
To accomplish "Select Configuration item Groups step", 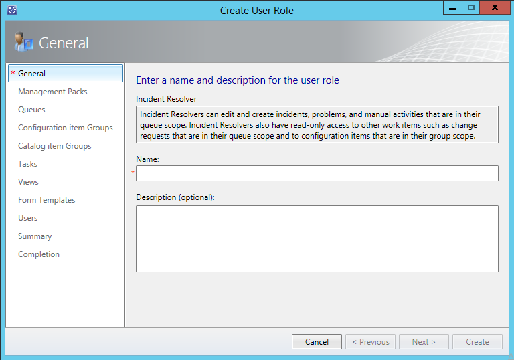I will pyautogui.click(x=65, y=128).
